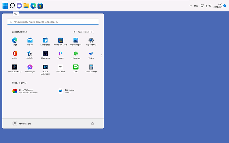The height and width of the screenshot is (143, 229).
Task: Click the battery icon in system tray
Action: (x=210, y=6)
